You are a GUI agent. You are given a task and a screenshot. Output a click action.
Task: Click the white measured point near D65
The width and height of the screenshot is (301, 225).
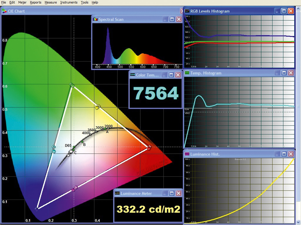coord(71,151)
